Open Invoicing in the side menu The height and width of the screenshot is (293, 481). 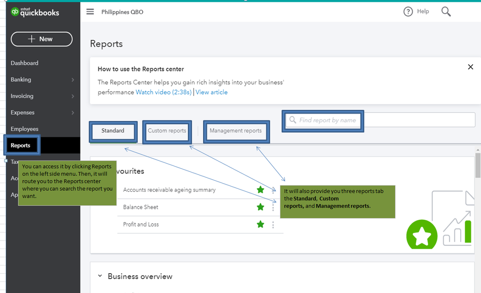22,96
